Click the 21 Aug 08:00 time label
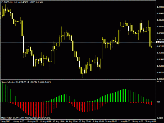This screenshot has height=123, width=164. [124, 121]
